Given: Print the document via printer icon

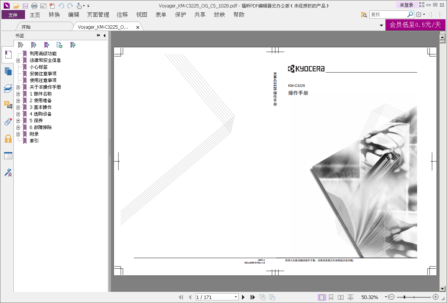Looking at the screenshot, I should [x=34, y=6].
